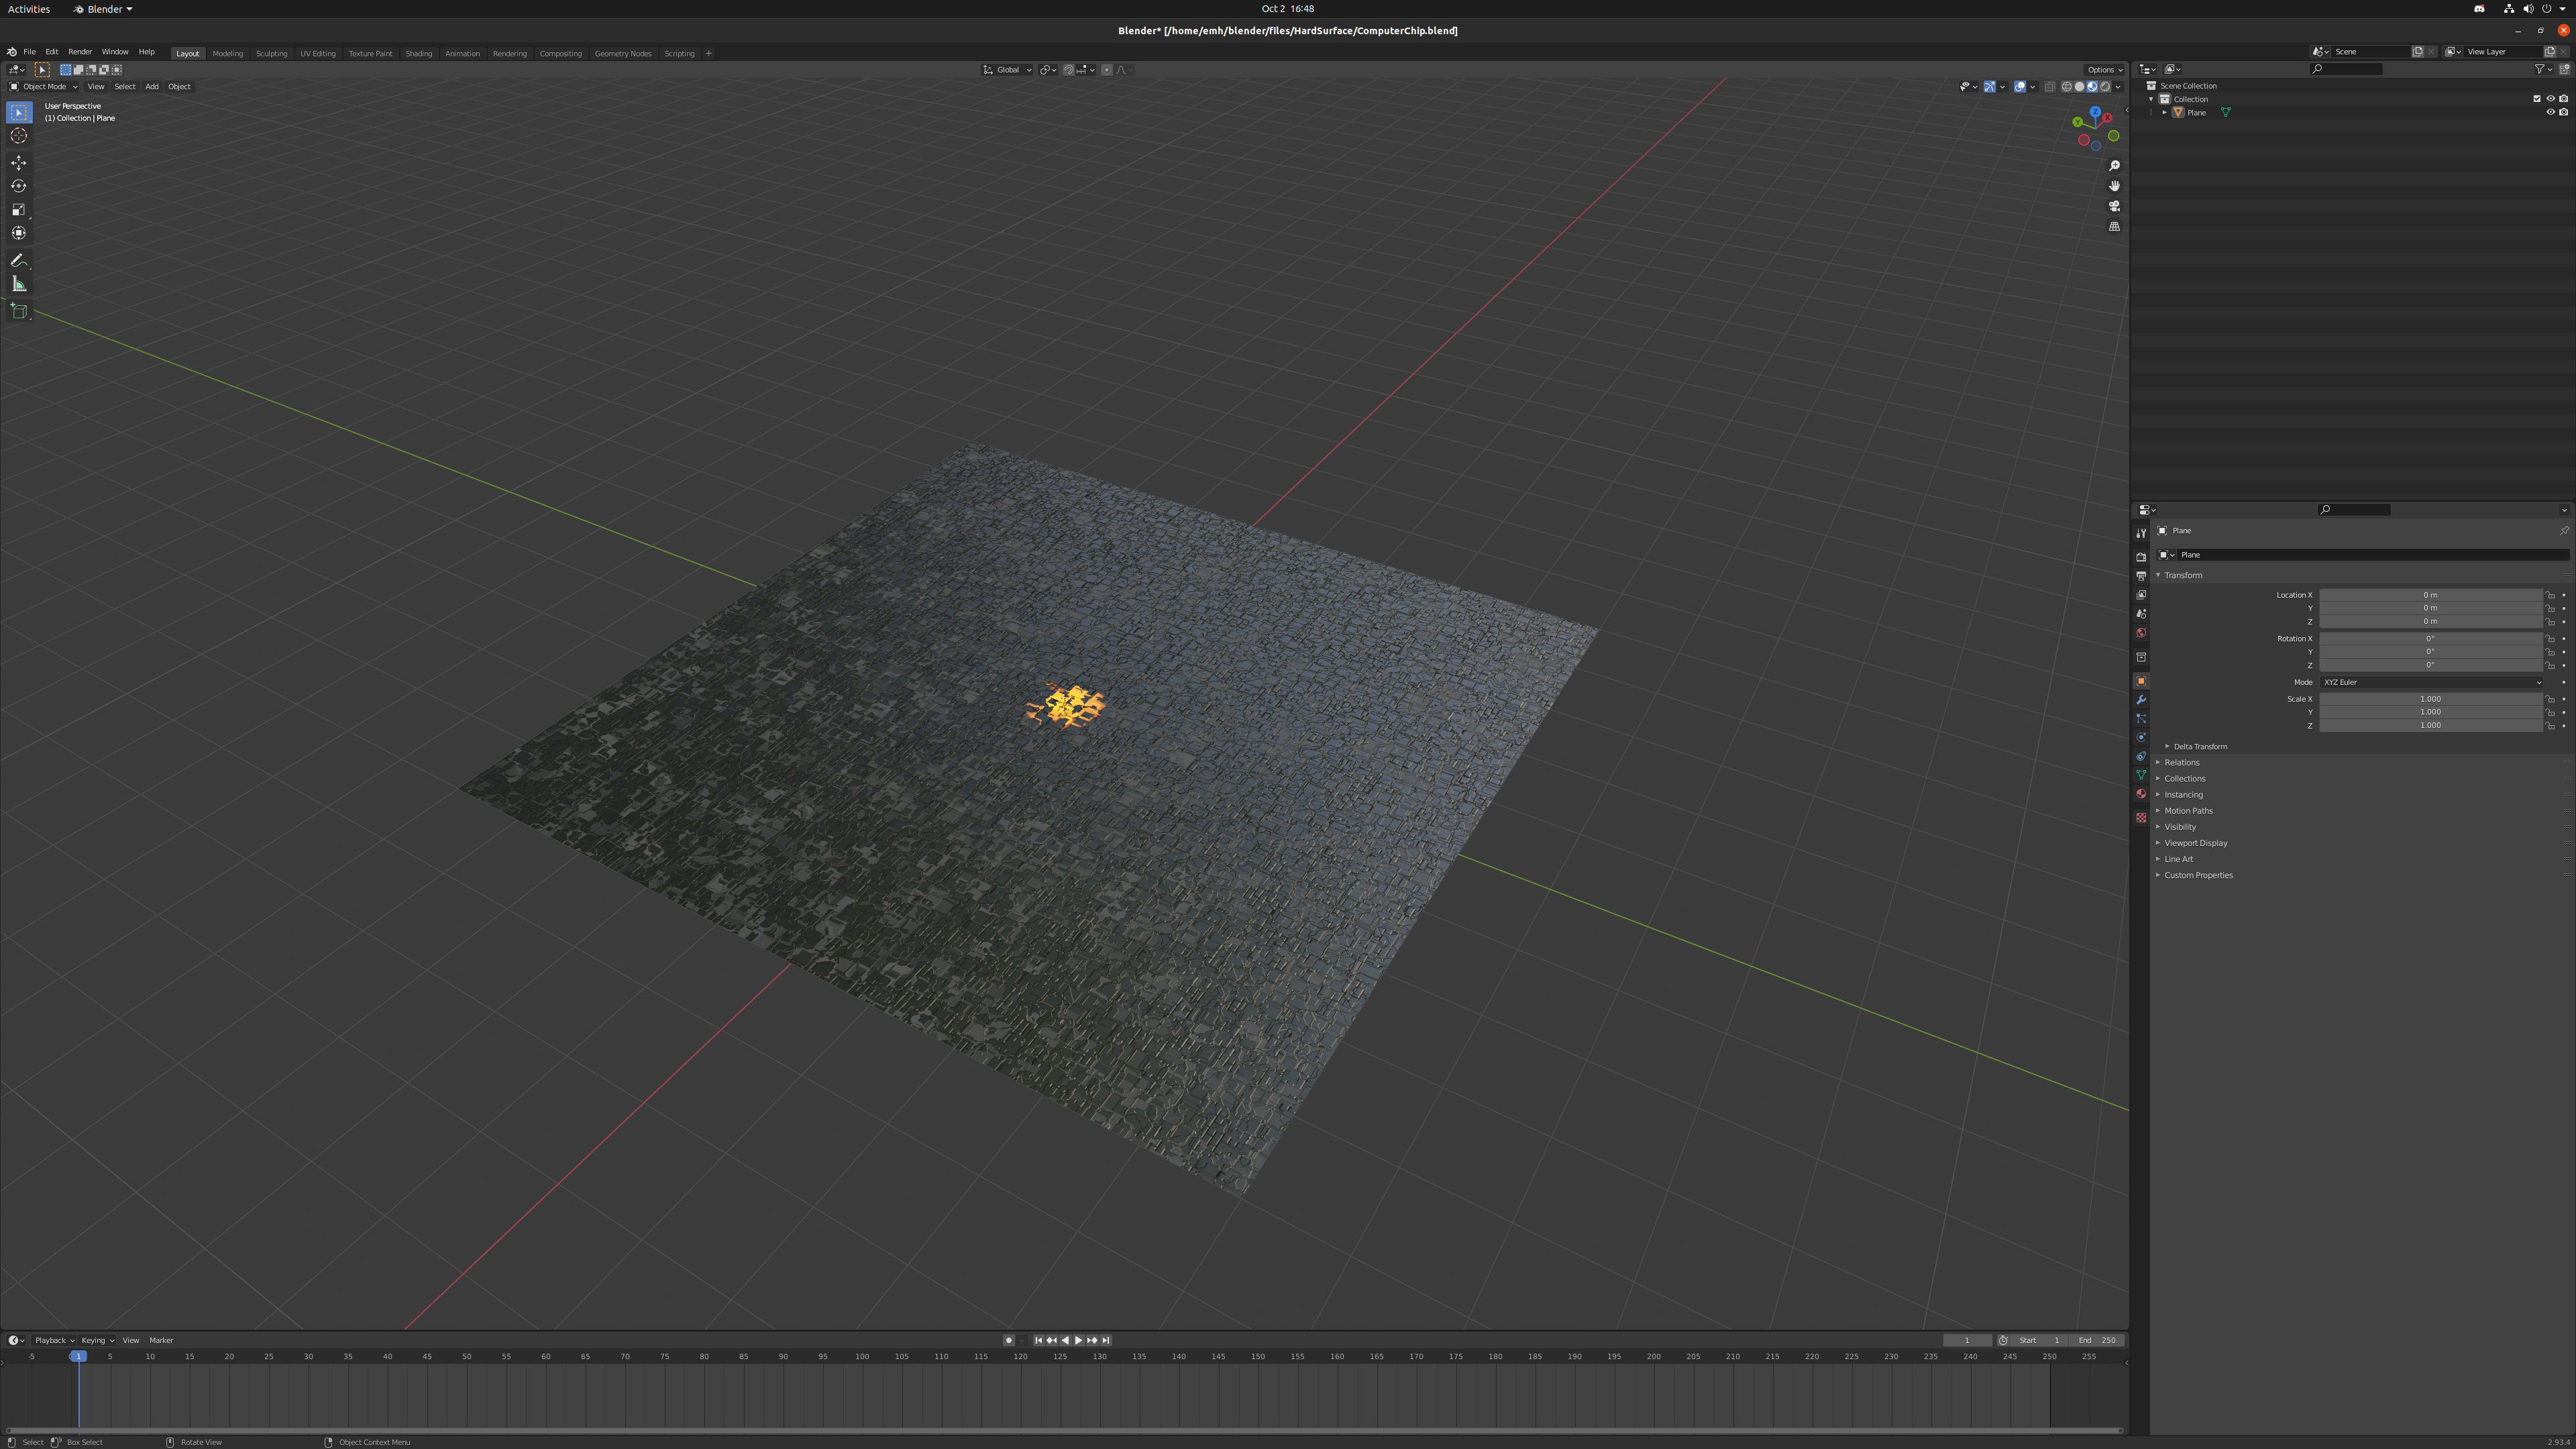Open Particle properties tab
This screenshot has width=2576, height=1449.
coord(2141,719)
